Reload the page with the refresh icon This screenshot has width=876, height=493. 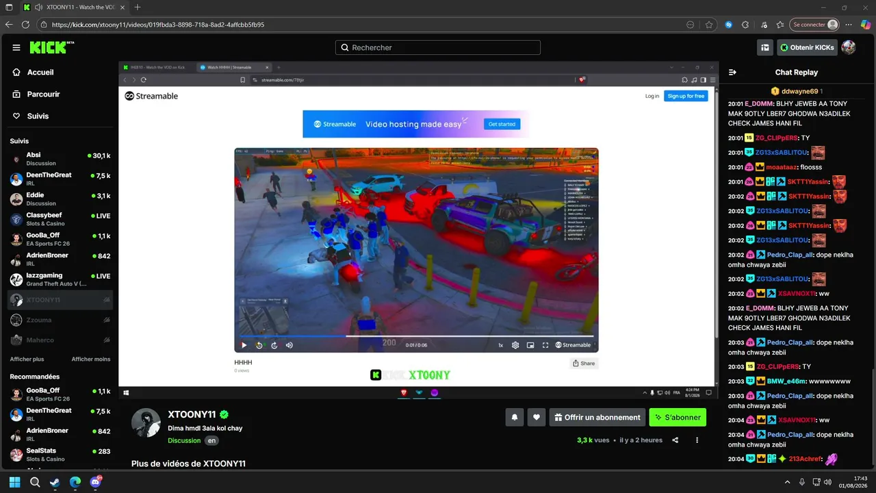[25, 25]
